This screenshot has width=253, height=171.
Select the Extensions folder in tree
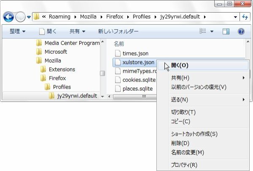[58, 69]
